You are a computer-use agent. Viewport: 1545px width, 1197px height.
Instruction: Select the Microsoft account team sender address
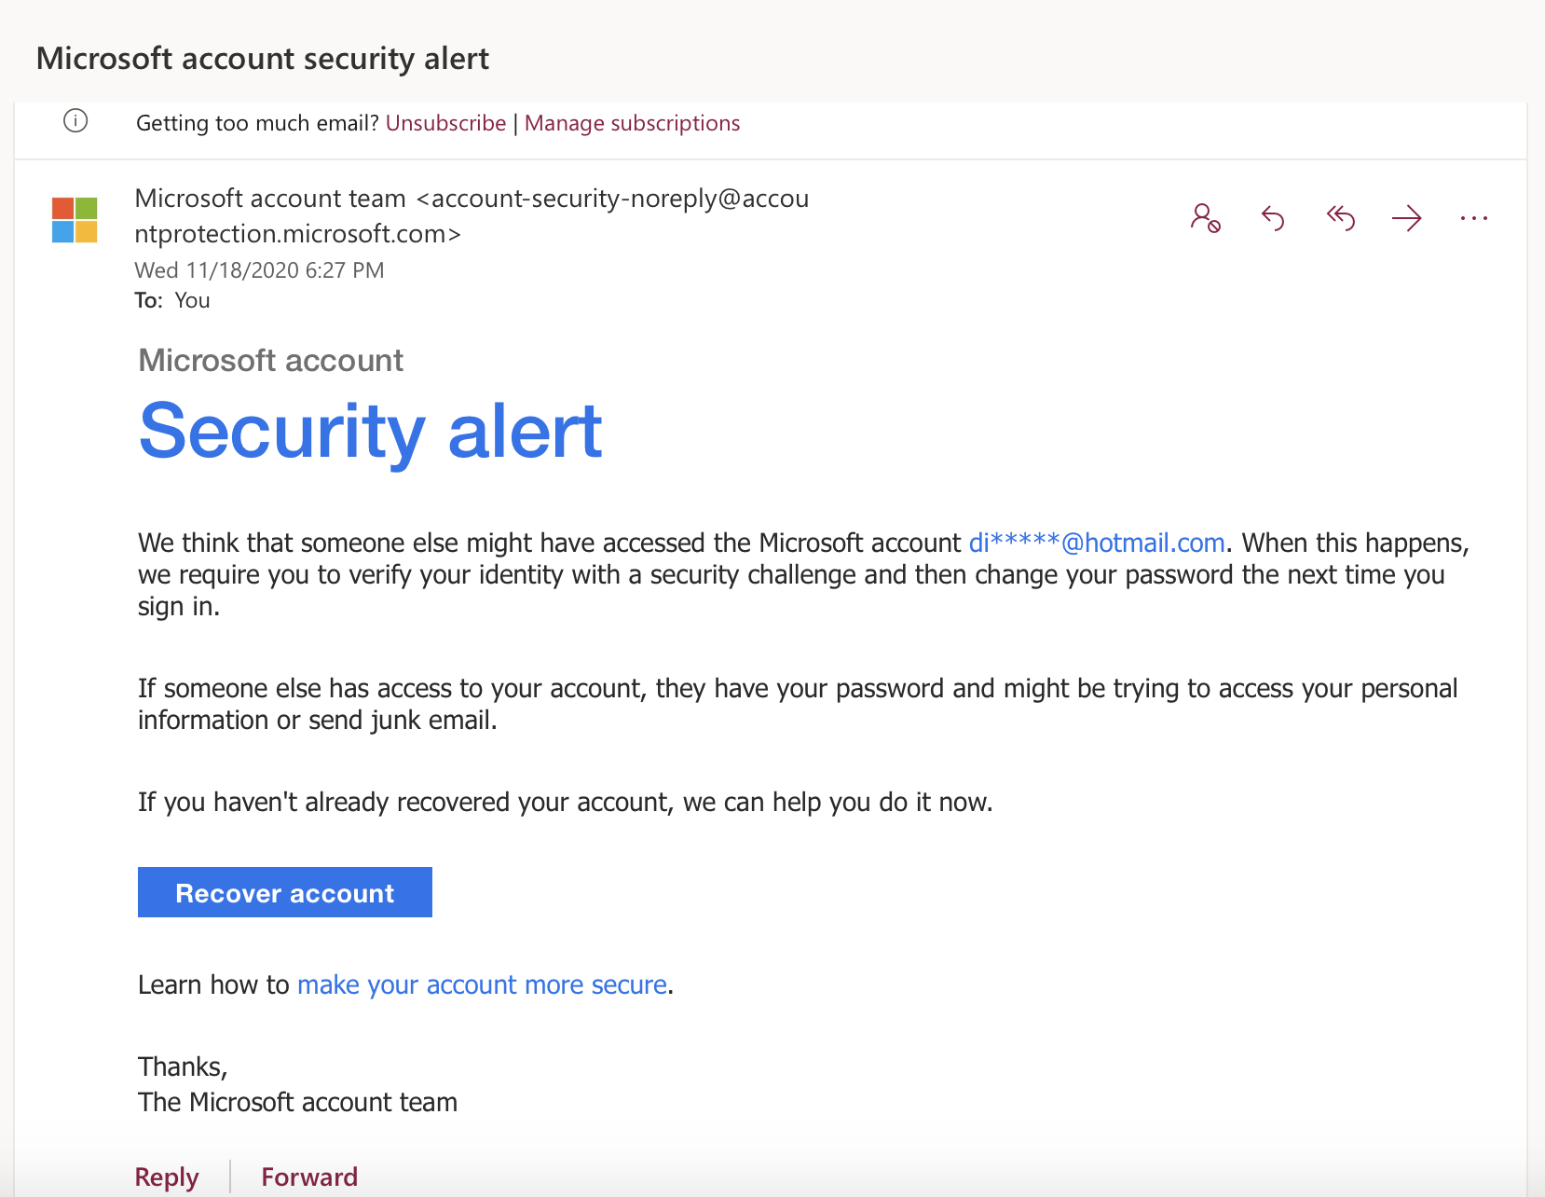(472, 215)
